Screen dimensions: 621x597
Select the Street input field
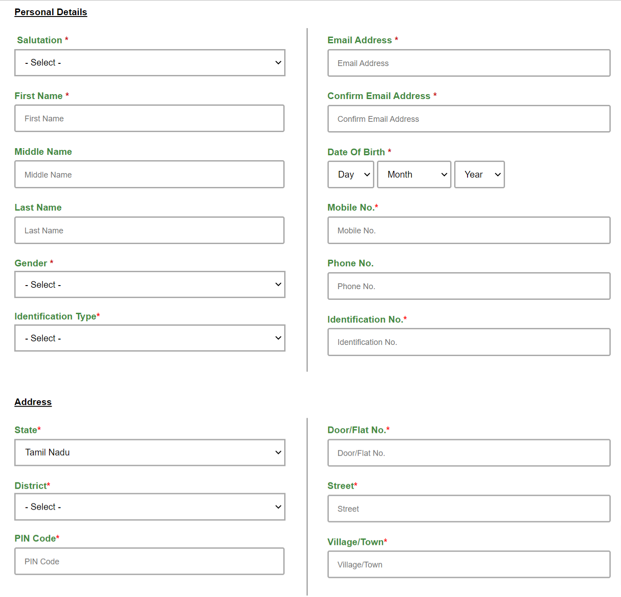pyautogui.click(x=469, y=509)
